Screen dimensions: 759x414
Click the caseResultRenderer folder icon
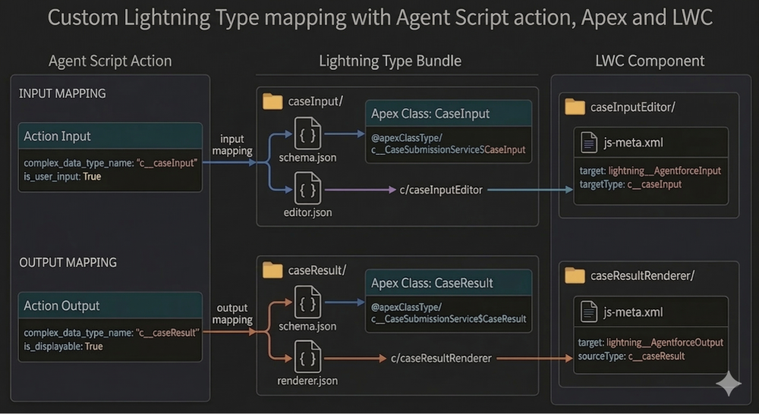coord(575,276)
